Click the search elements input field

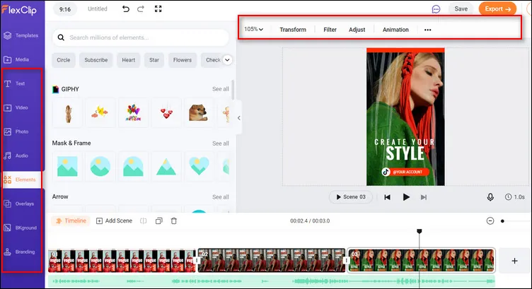point(141,37)
